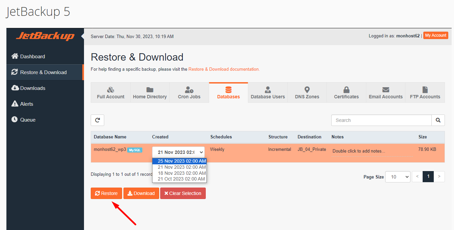Viewport: 454px width, 230px height.
Task: Sort by Created column header
Action: 160,137
